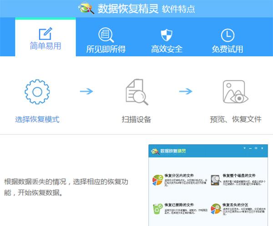Click the 数据恢复精灵 logo in header
273x226 pixels.
click(86, 8)
